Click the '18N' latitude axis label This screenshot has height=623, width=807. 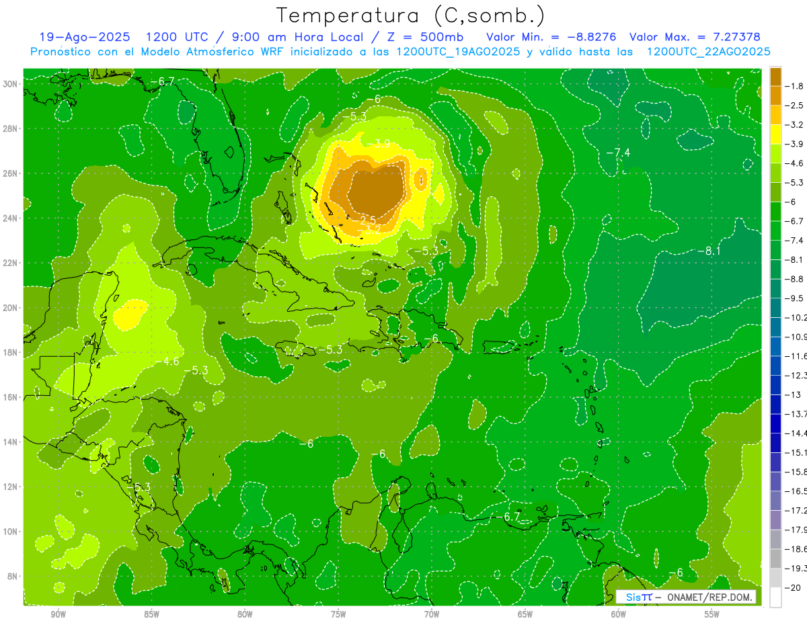[x=11, y=352]
